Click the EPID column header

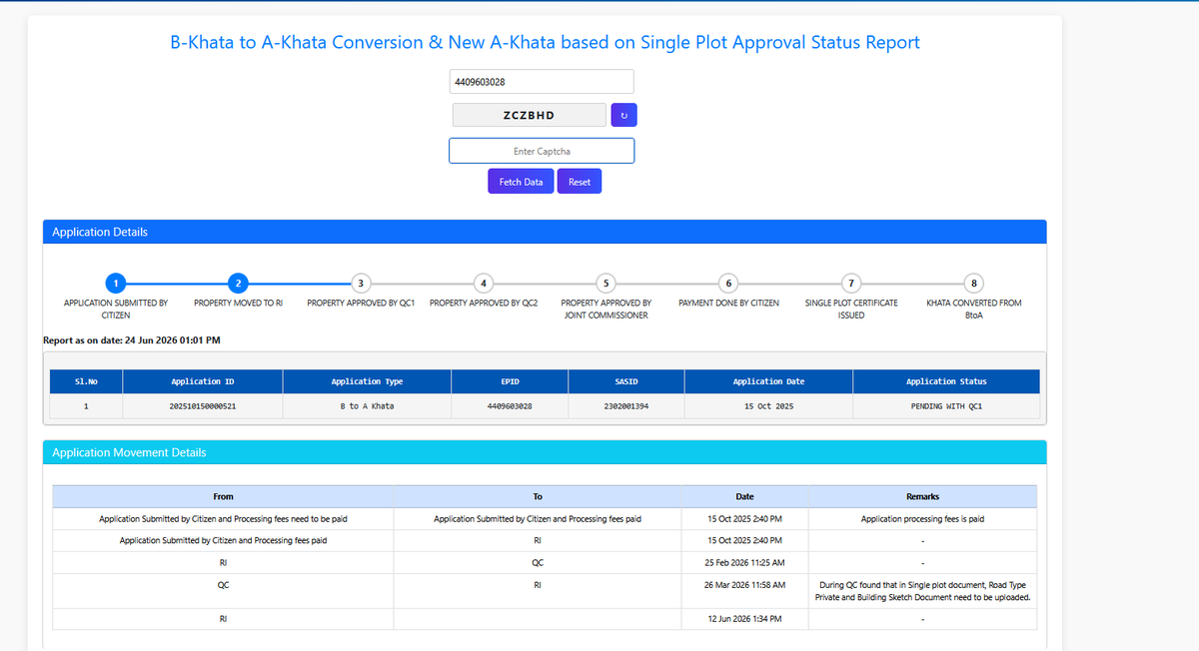coord(510,381)
